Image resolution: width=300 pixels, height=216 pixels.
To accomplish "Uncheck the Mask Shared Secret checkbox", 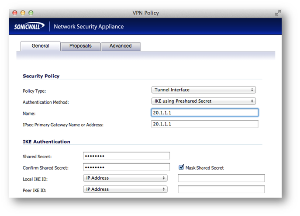I will coord(181,167).
